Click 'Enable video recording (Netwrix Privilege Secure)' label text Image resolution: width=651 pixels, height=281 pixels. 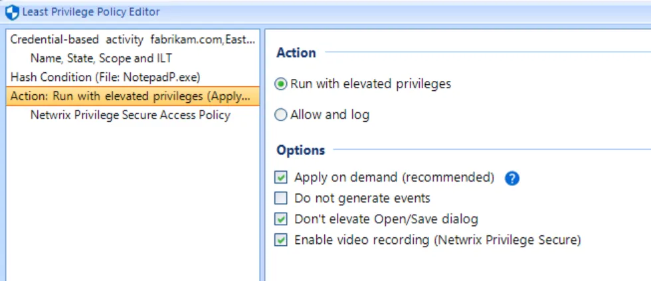point(438,240)
